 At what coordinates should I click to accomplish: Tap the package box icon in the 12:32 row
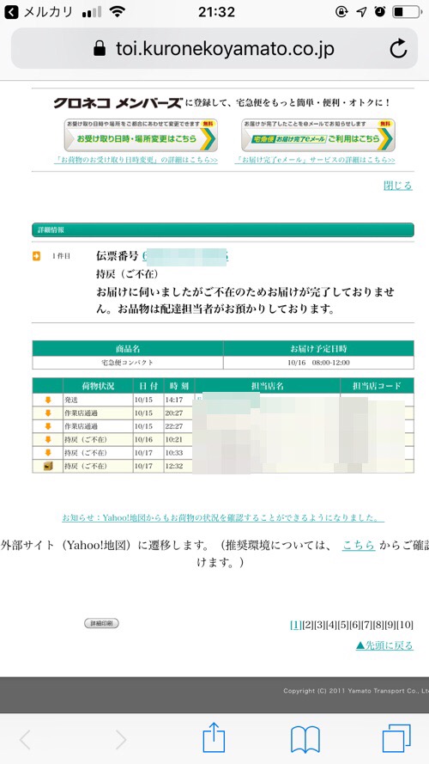(x=48, y=467)
